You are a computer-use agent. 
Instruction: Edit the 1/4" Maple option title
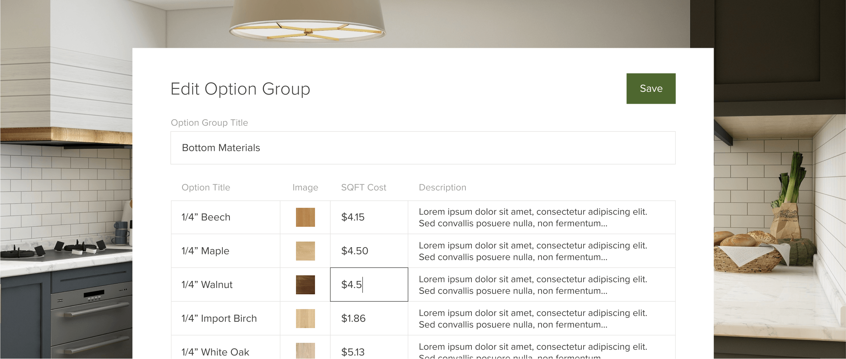(205, 251)
